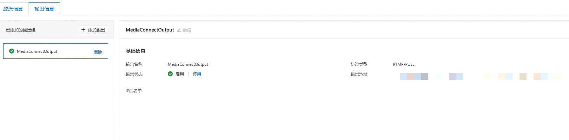Click the 输出名称 value MediaConnectOutput
Viewport: 569px width, 140px height.
(188, 64)
